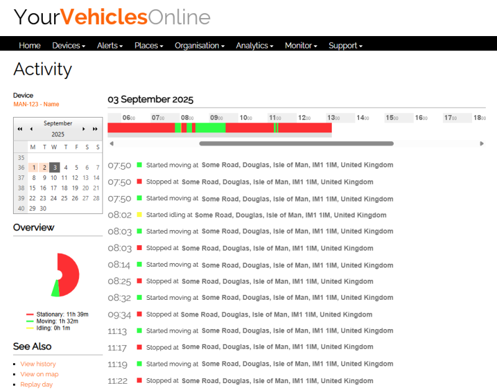This screenshot has height=390, width=497.
Task: Jump calendar to next year
Action: (95, 129)
